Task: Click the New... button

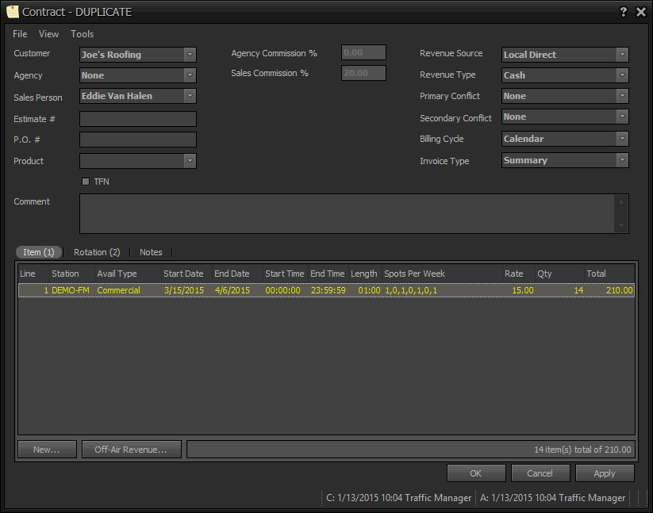Action: tap(47, 450)
